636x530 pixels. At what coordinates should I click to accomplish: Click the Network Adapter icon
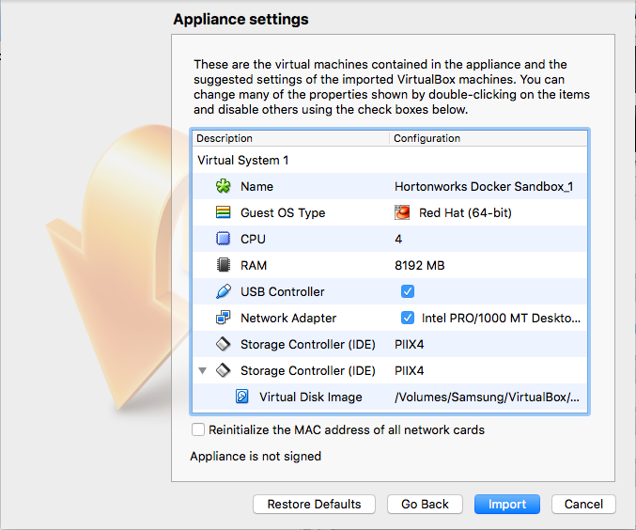[x=223, y=318]
